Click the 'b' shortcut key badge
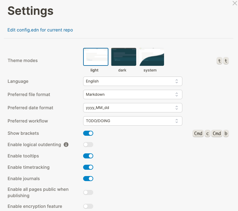238x211 pixels. [x=226, y=134]
